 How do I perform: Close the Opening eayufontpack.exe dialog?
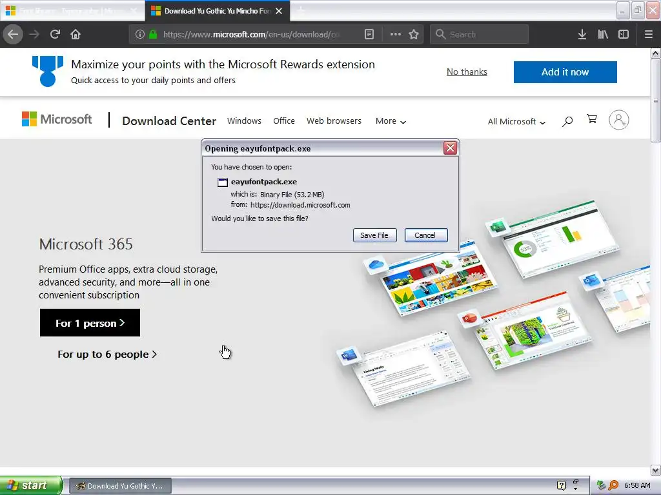tap(450, 148)
